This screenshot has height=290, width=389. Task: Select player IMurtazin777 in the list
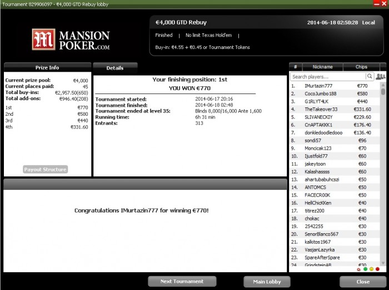point(335,86)
